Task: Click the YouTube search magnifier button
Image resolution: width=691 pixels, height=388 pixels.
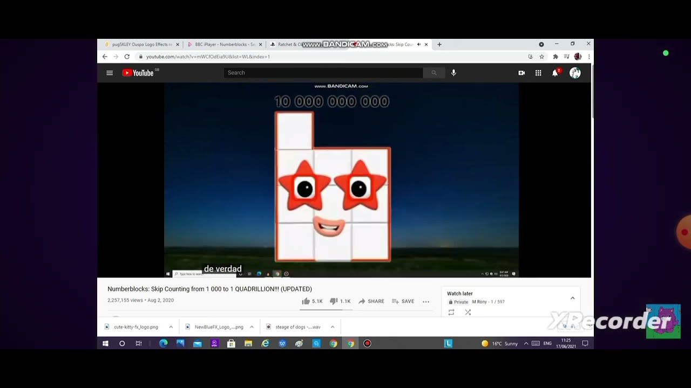Action: (433, 73)
